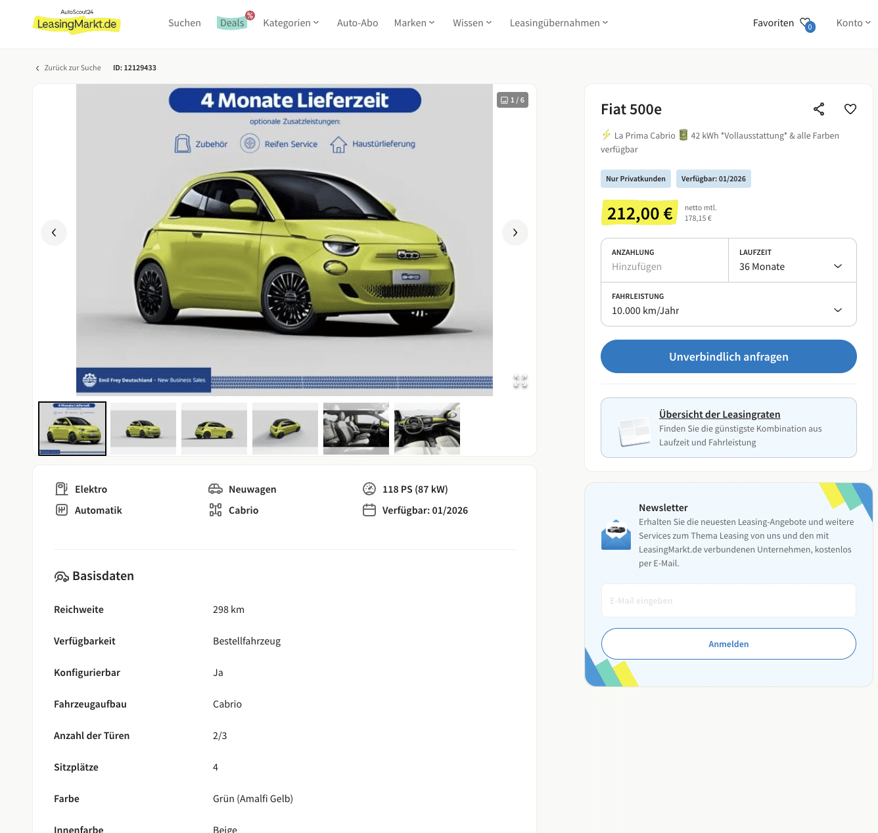Add Fiat 500e to favorites heart
Image resolution: width=878 pixels, height=833 pixels.
pyautogui.click(x=850, y=109)
